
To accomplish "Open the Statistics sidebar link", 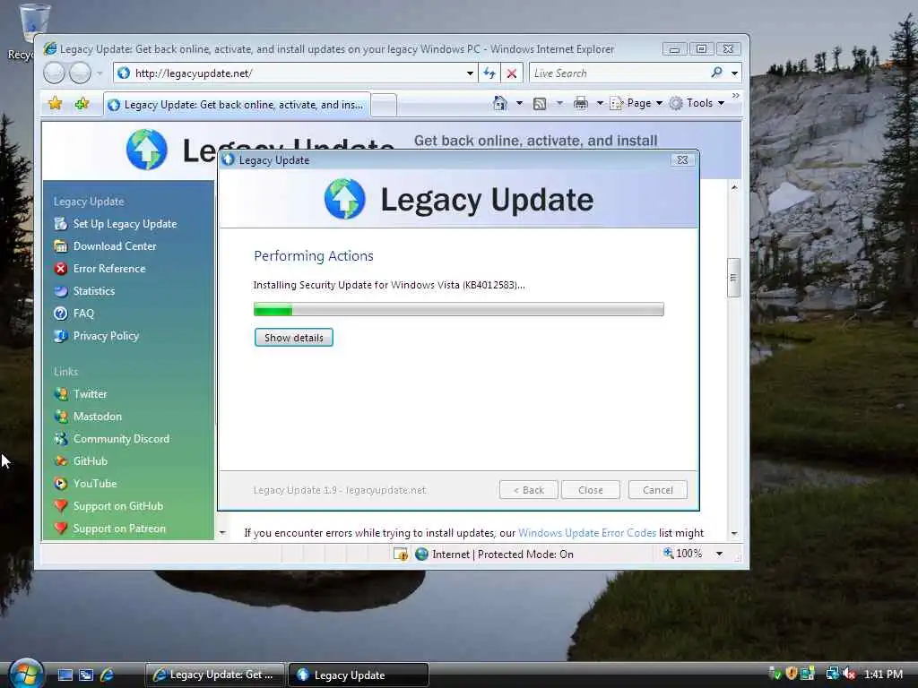I will [93, 291].
